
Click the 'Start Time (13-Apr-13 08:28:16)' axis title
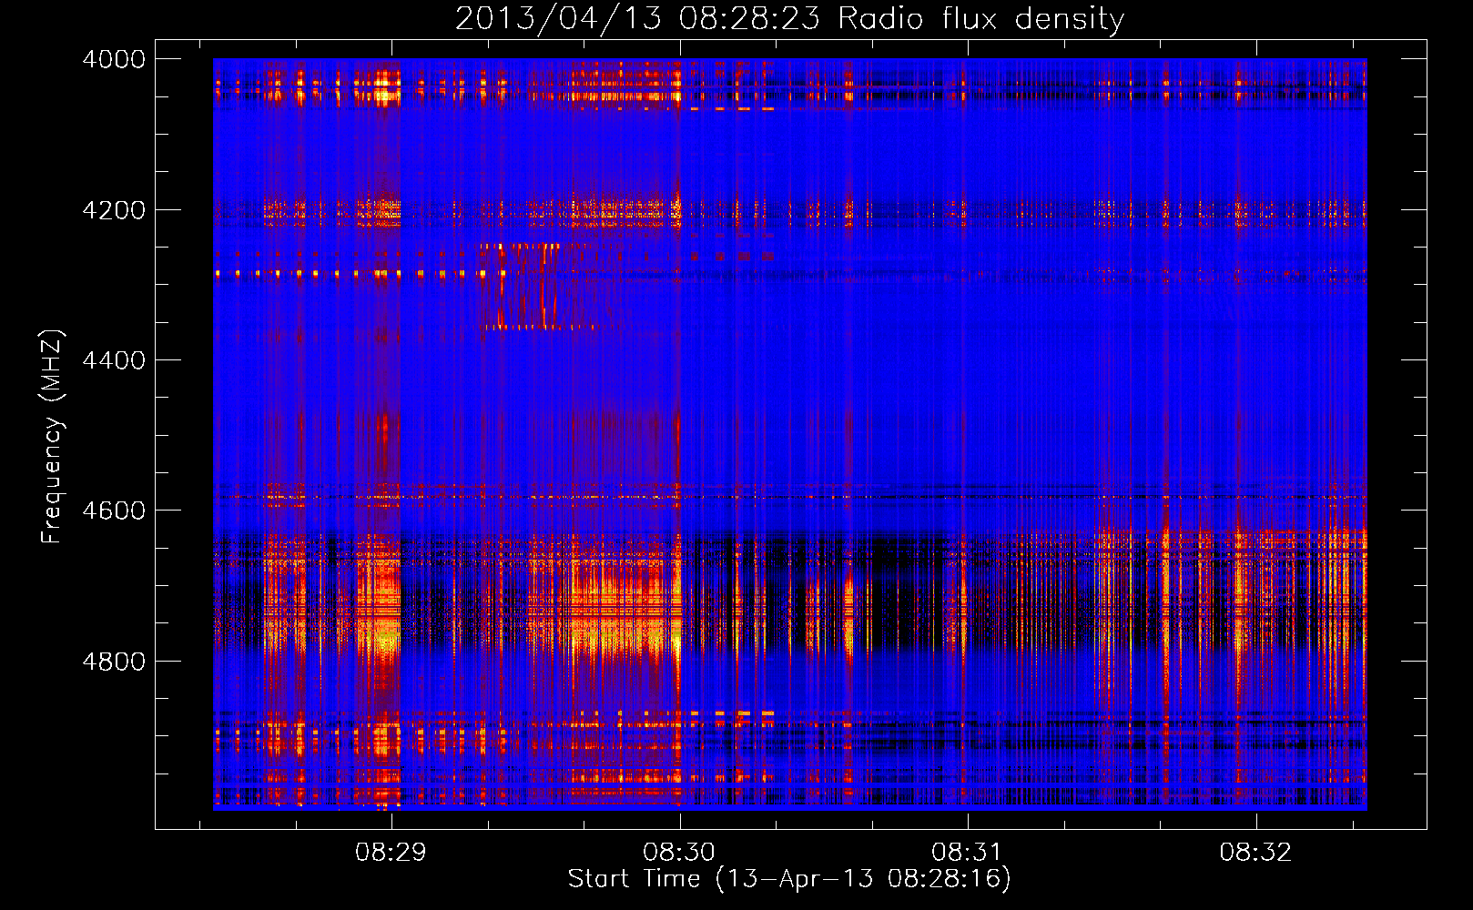pos(789,879)
